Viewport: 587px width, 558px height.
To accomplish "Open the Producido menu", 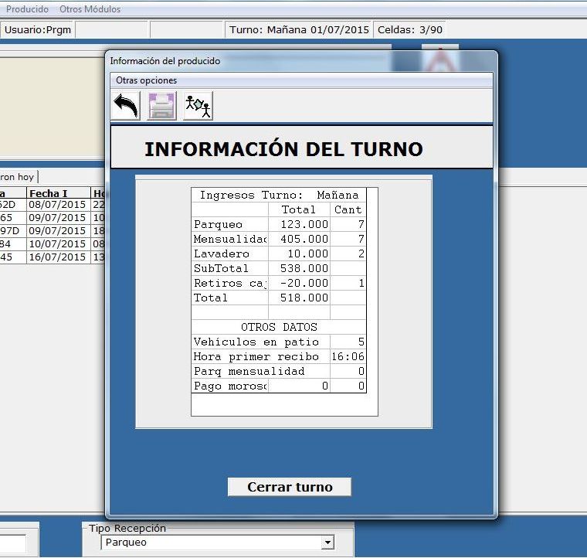I will point(27,9).
